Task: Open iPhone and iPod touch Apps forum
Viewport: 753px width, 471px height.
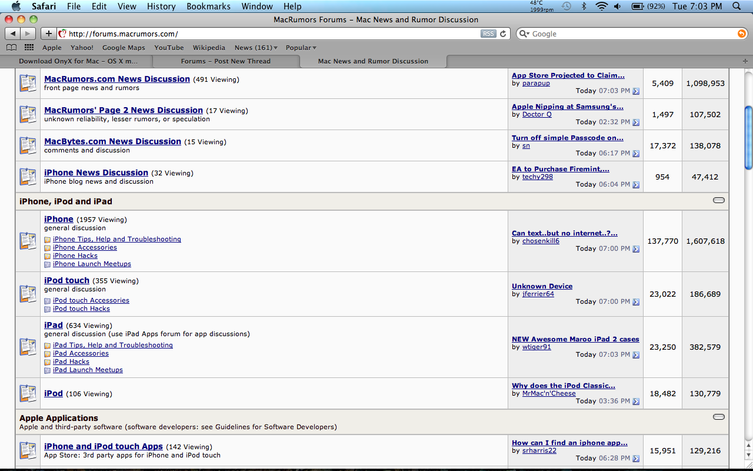Action: pos(104,446)
